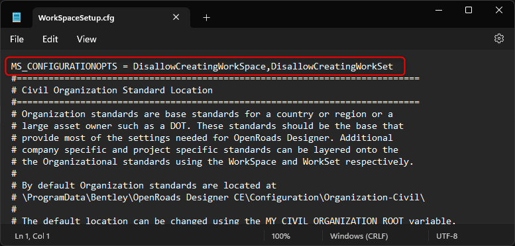The height and width of the screenshot is (246, 515).
Task: Click the UTF-8 encoding indicator
Action: 447,236
